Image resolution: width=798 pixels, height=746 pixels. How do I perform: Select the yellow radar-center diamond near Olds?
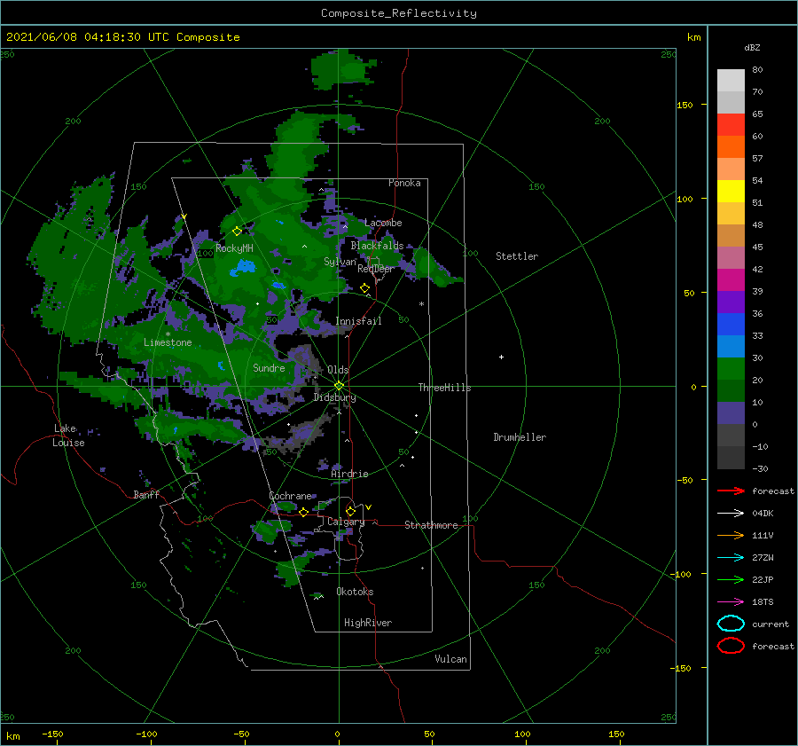point(339,386)
